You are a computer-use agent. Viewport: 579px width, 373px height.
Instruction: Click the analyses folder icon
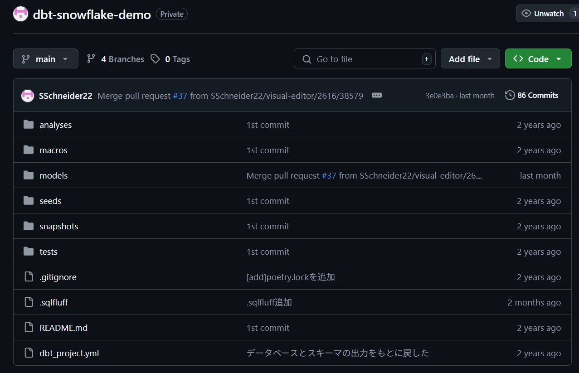[29, 125]
